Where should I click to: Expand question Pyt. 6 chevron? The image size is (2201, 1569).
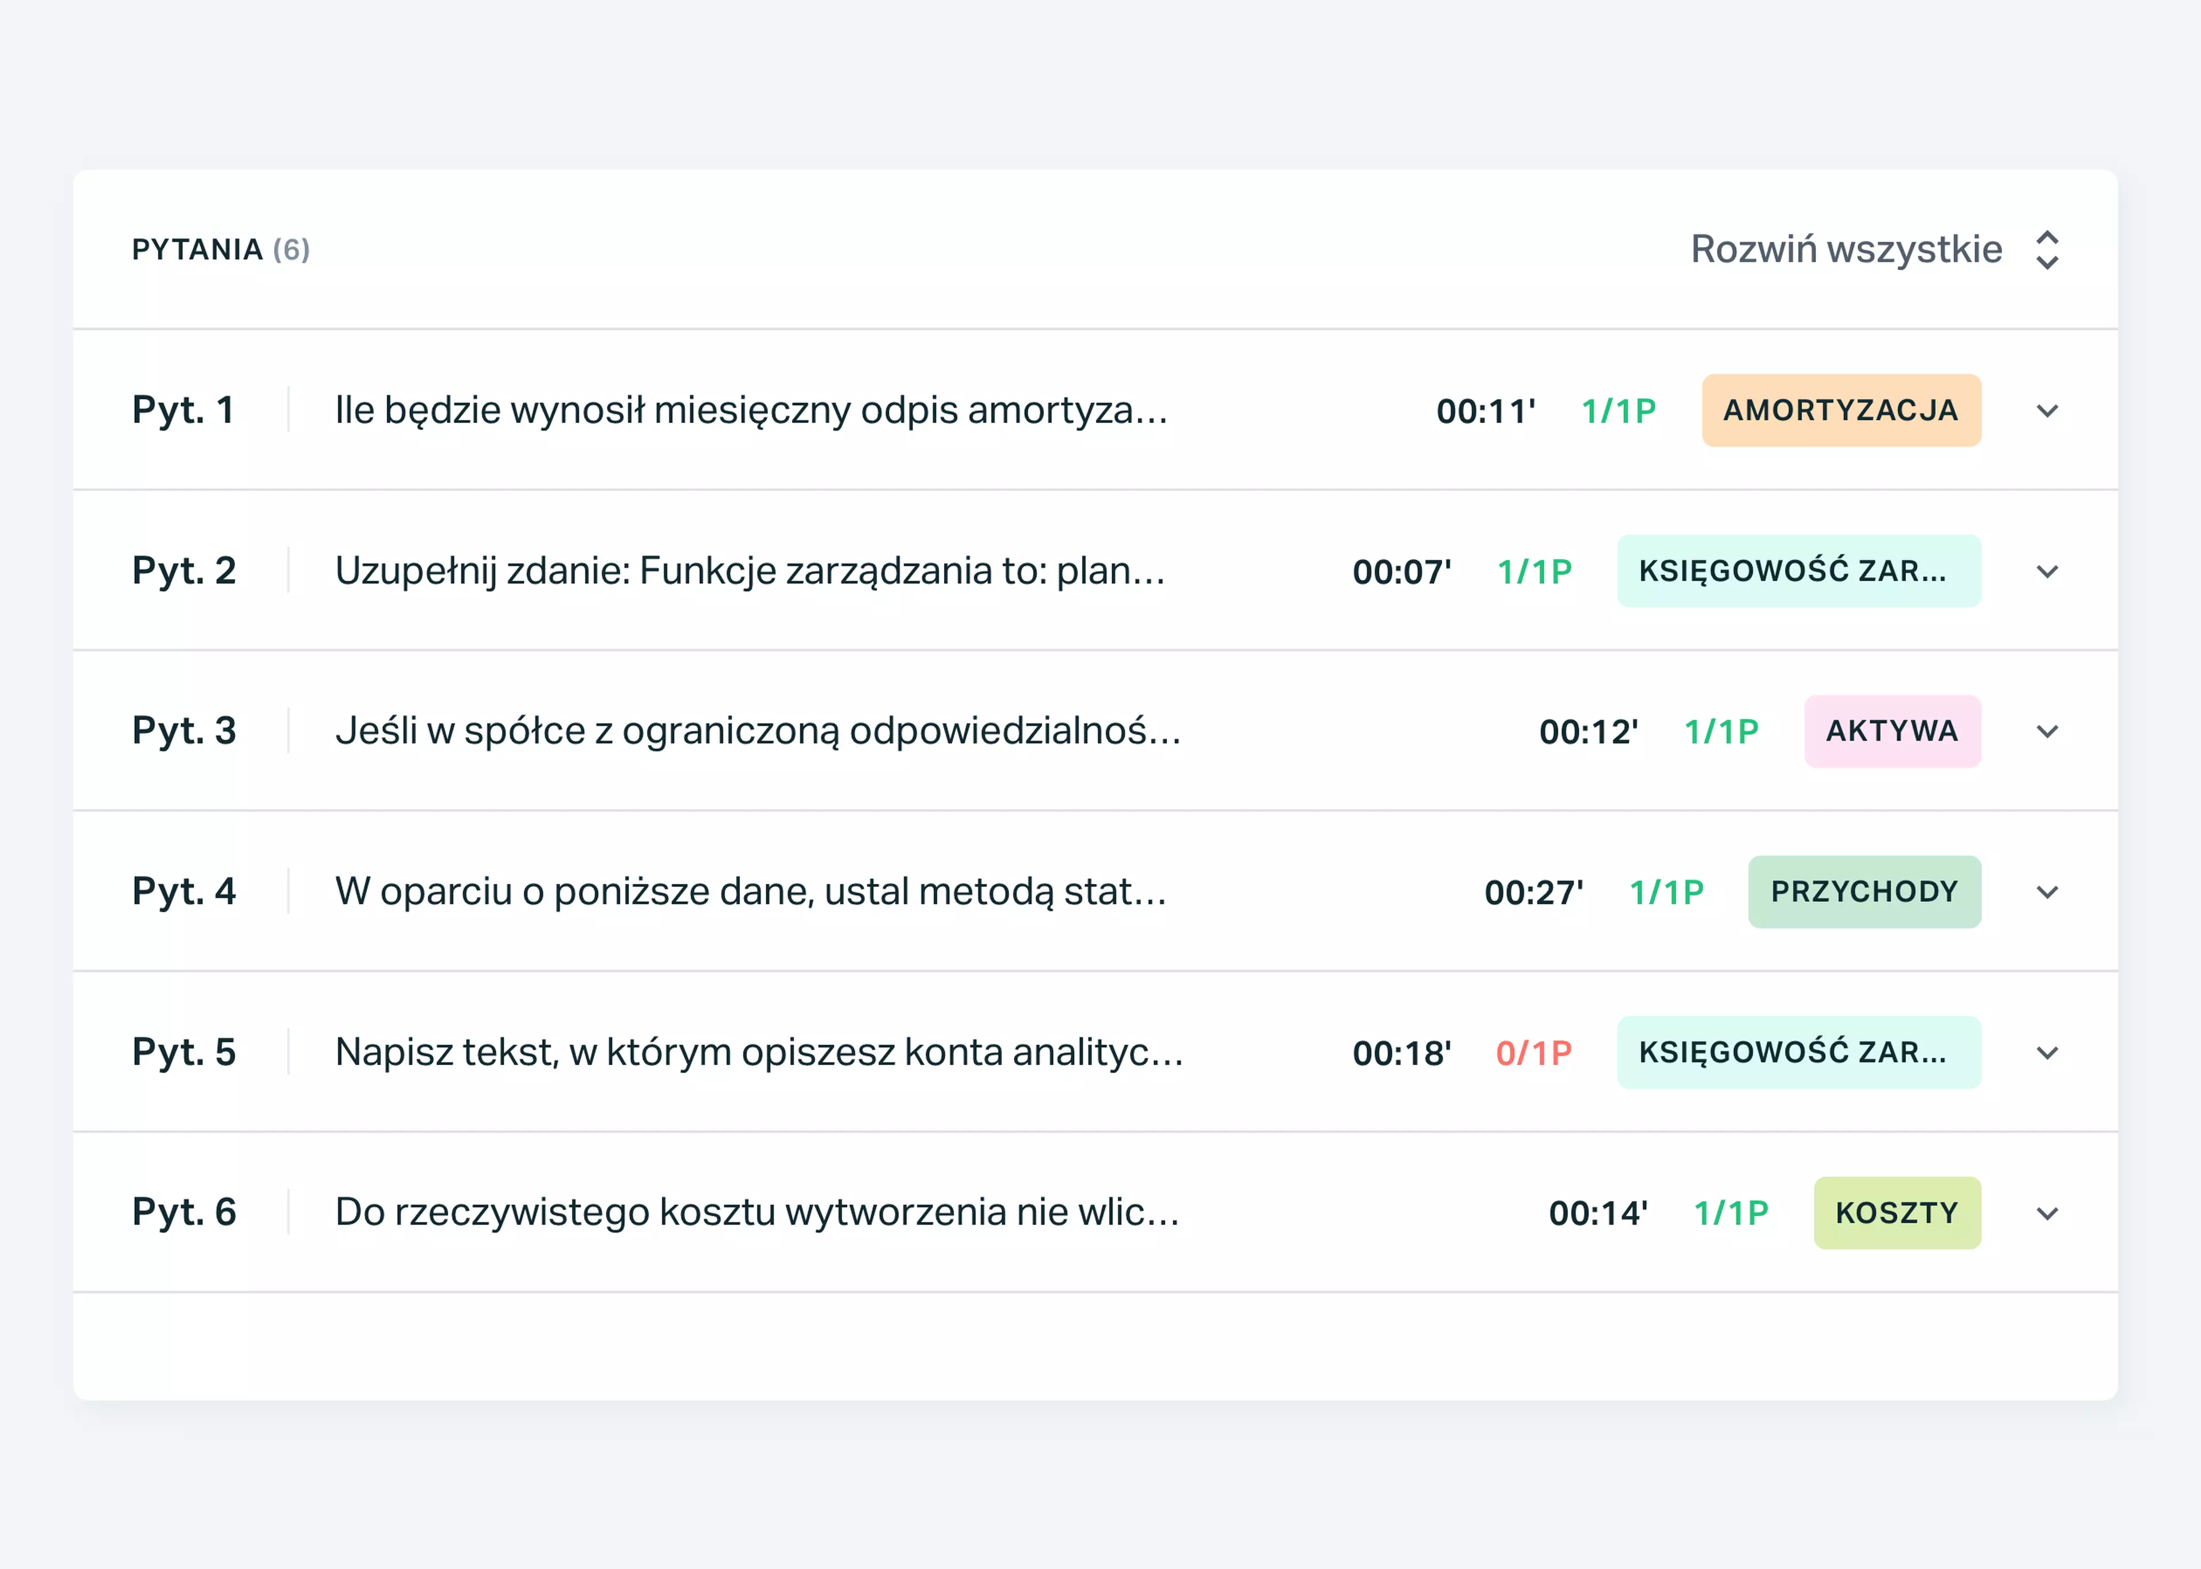tap(2046, 1212)
